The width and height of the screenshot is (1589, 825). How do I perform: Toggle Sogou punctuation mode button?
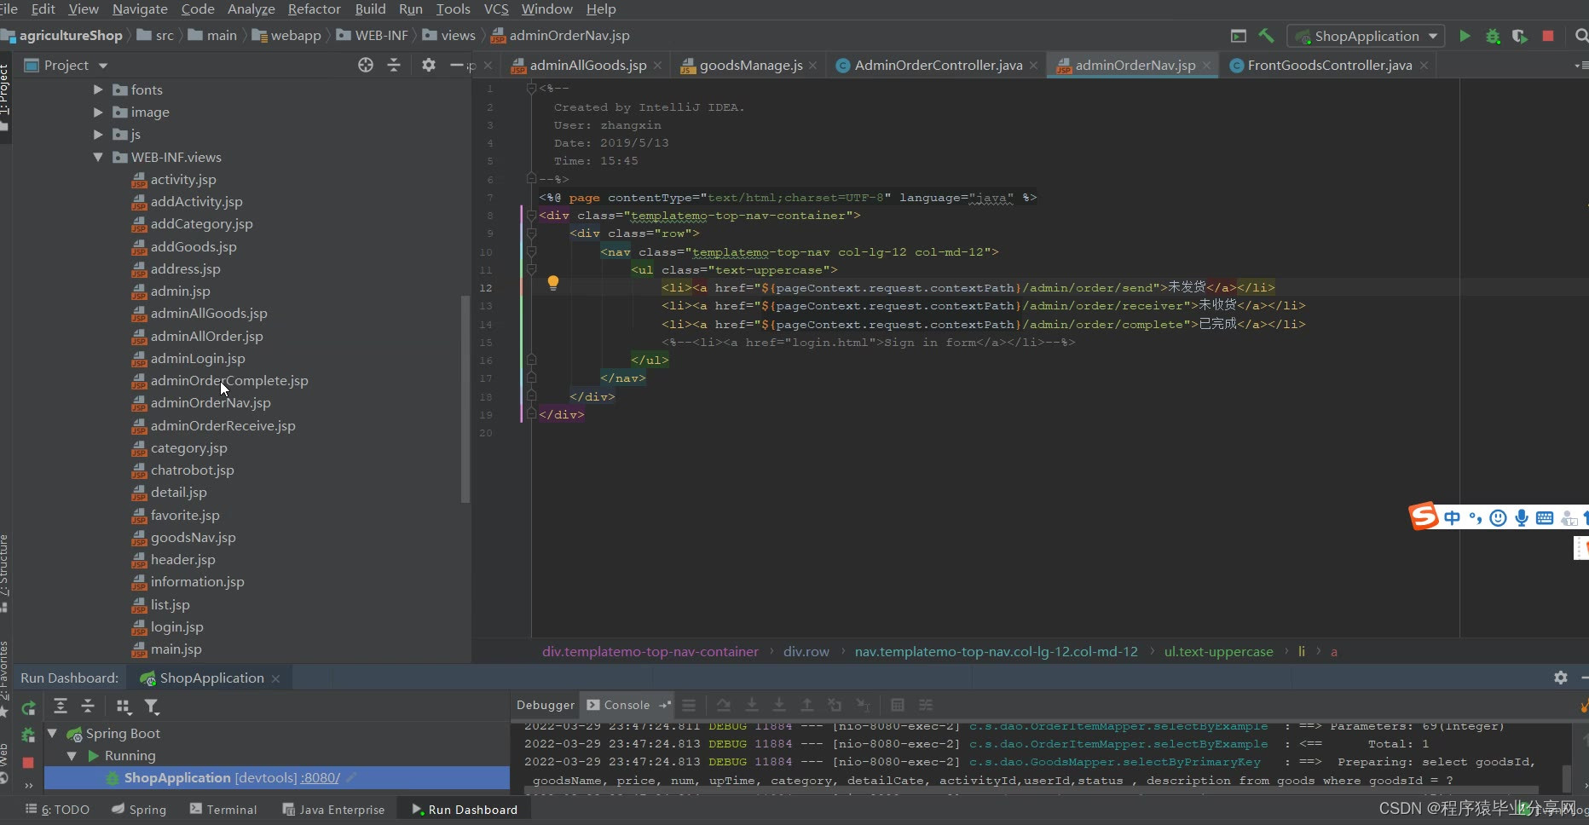click(1476, 517)
